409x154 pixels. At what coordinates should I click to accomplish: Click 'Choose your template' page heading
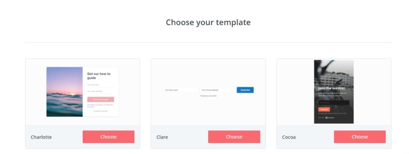[208, 22]
